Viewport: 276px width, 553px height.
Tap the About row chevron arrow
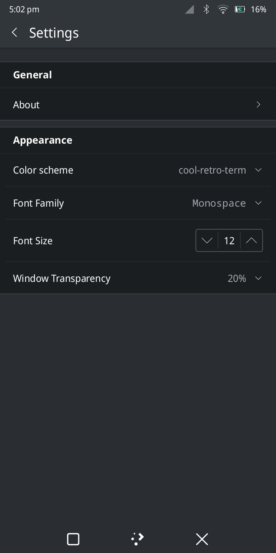[258, 104]
